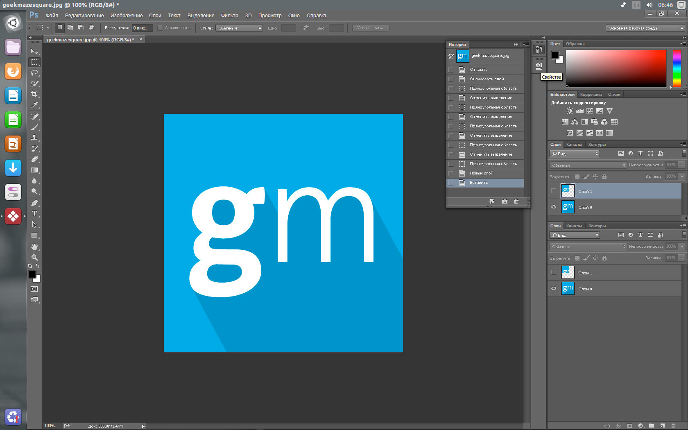The height and width of the screenshot is (430, 688).
Task: Set history brush source for Вставить
Action: pyautogui.click(x=451, y=183)
